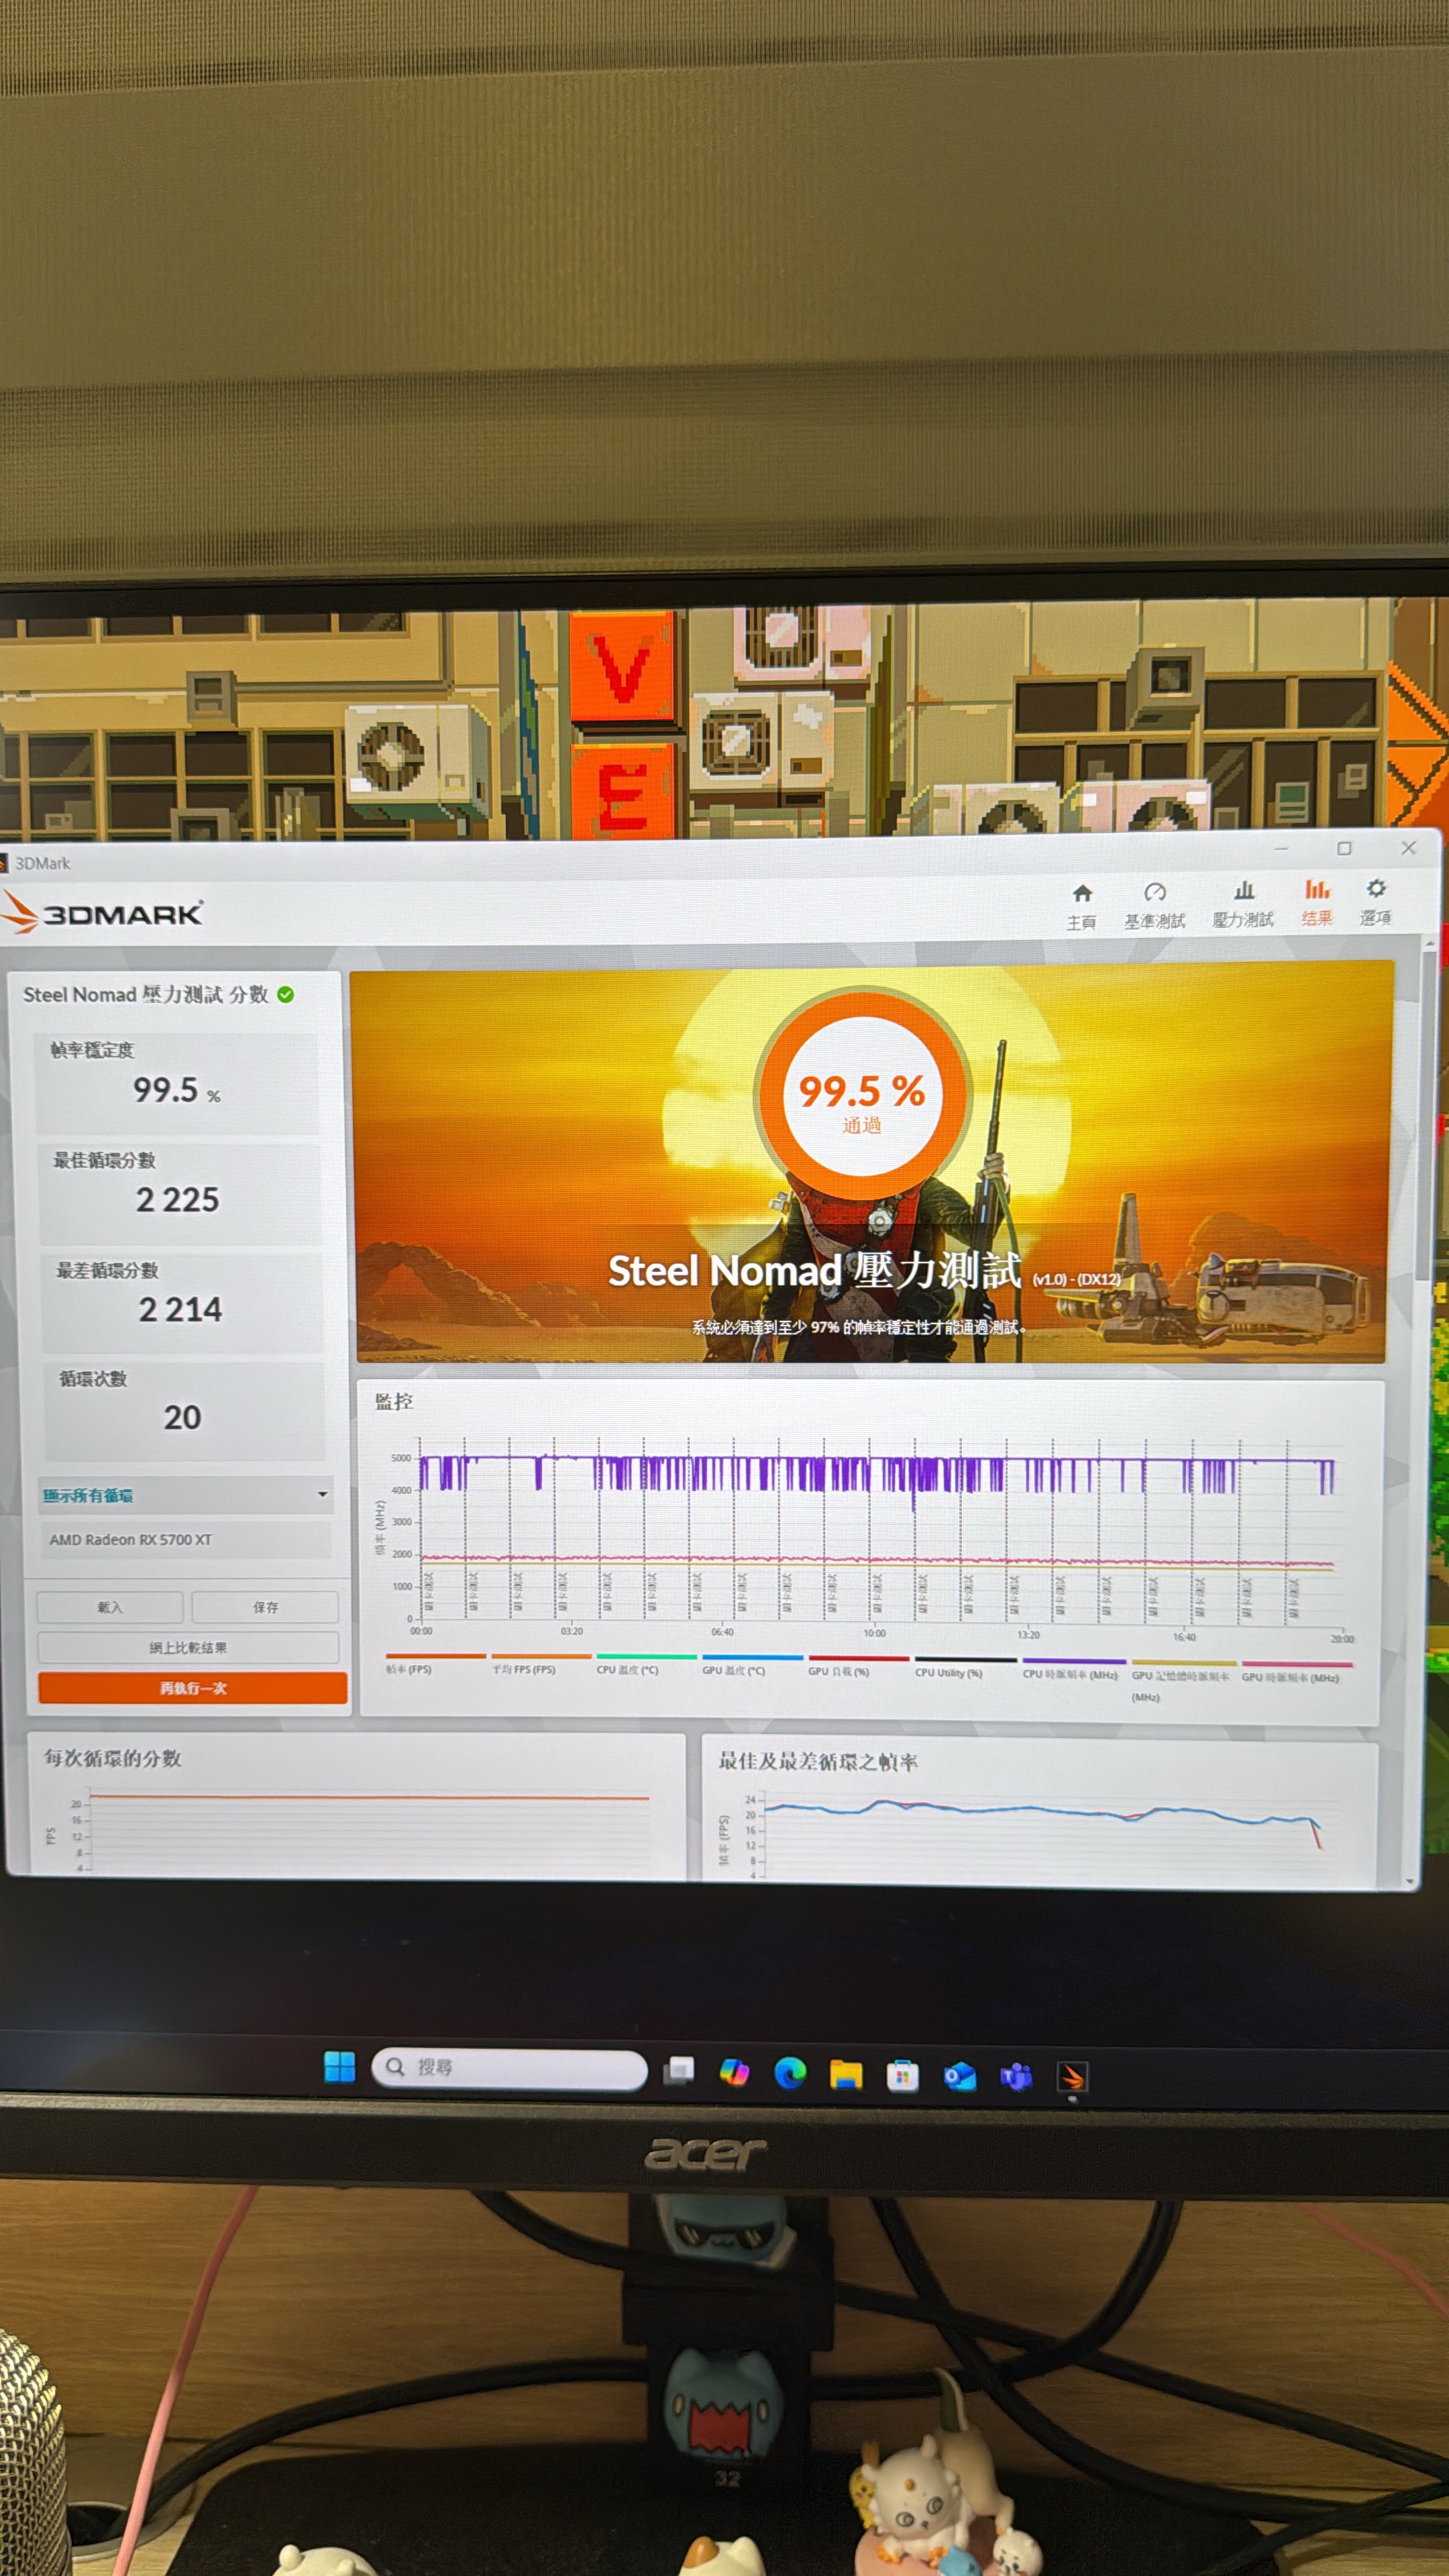Maximize the 3DMark window
The width and height of the screenshot is (1449, 2576).
(x=1344, y=848)
